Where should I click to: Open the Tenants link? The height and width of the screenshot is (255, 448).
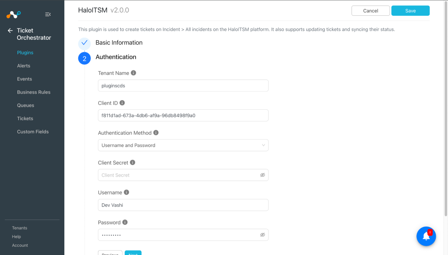click(x=19, y=228)
